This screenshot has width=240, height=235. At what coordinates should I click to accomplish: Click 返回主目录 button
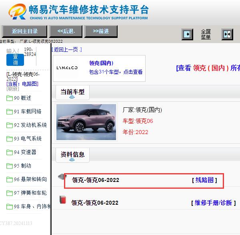[24, 32]
